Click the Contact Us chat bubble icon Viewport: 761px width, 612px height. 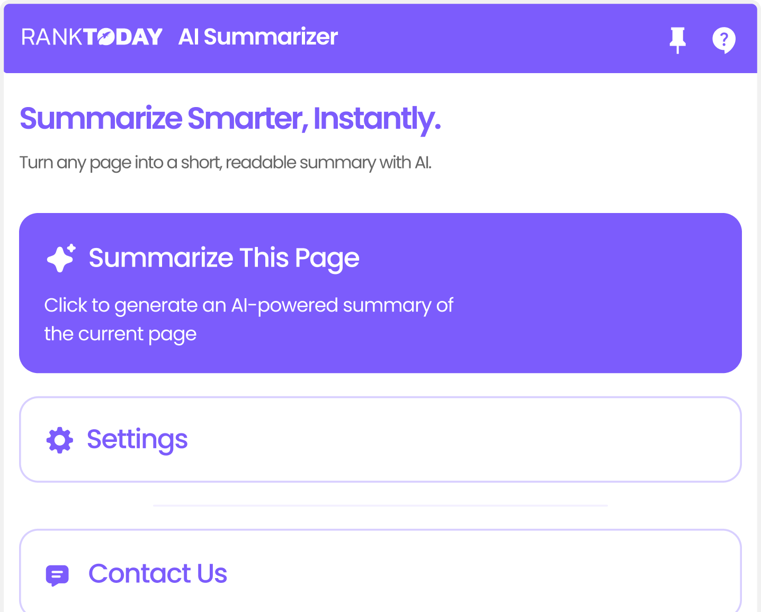[57, 574]
